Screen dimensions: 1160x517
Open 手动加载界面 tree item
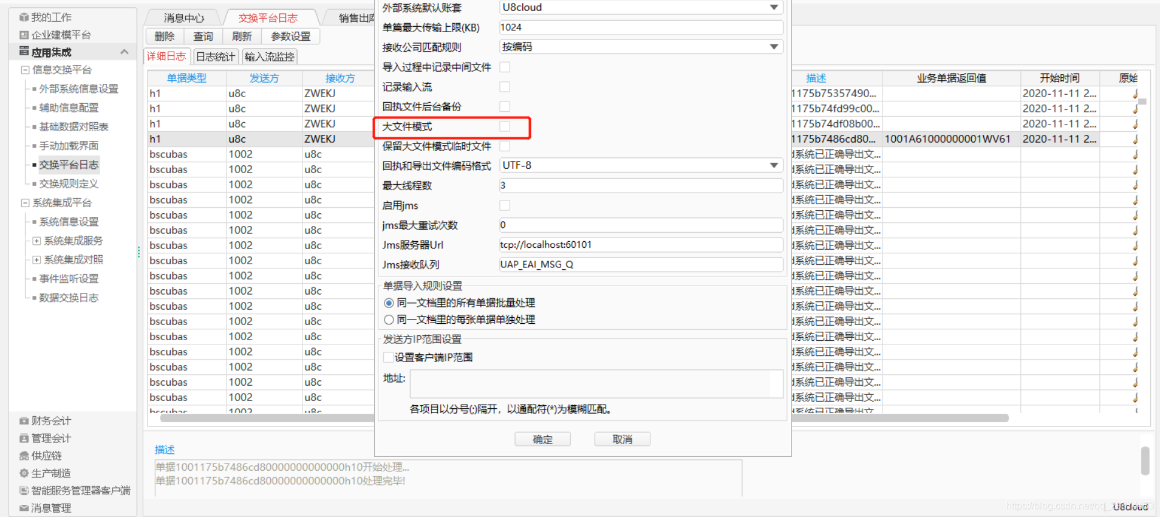click(x=69, y=146)
